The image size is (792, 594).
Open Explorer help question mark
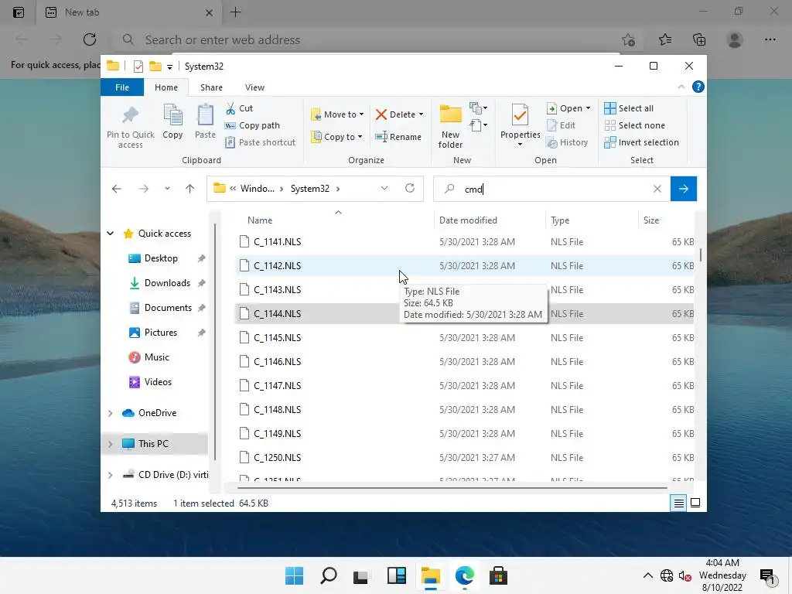click(x=698, y=87)
